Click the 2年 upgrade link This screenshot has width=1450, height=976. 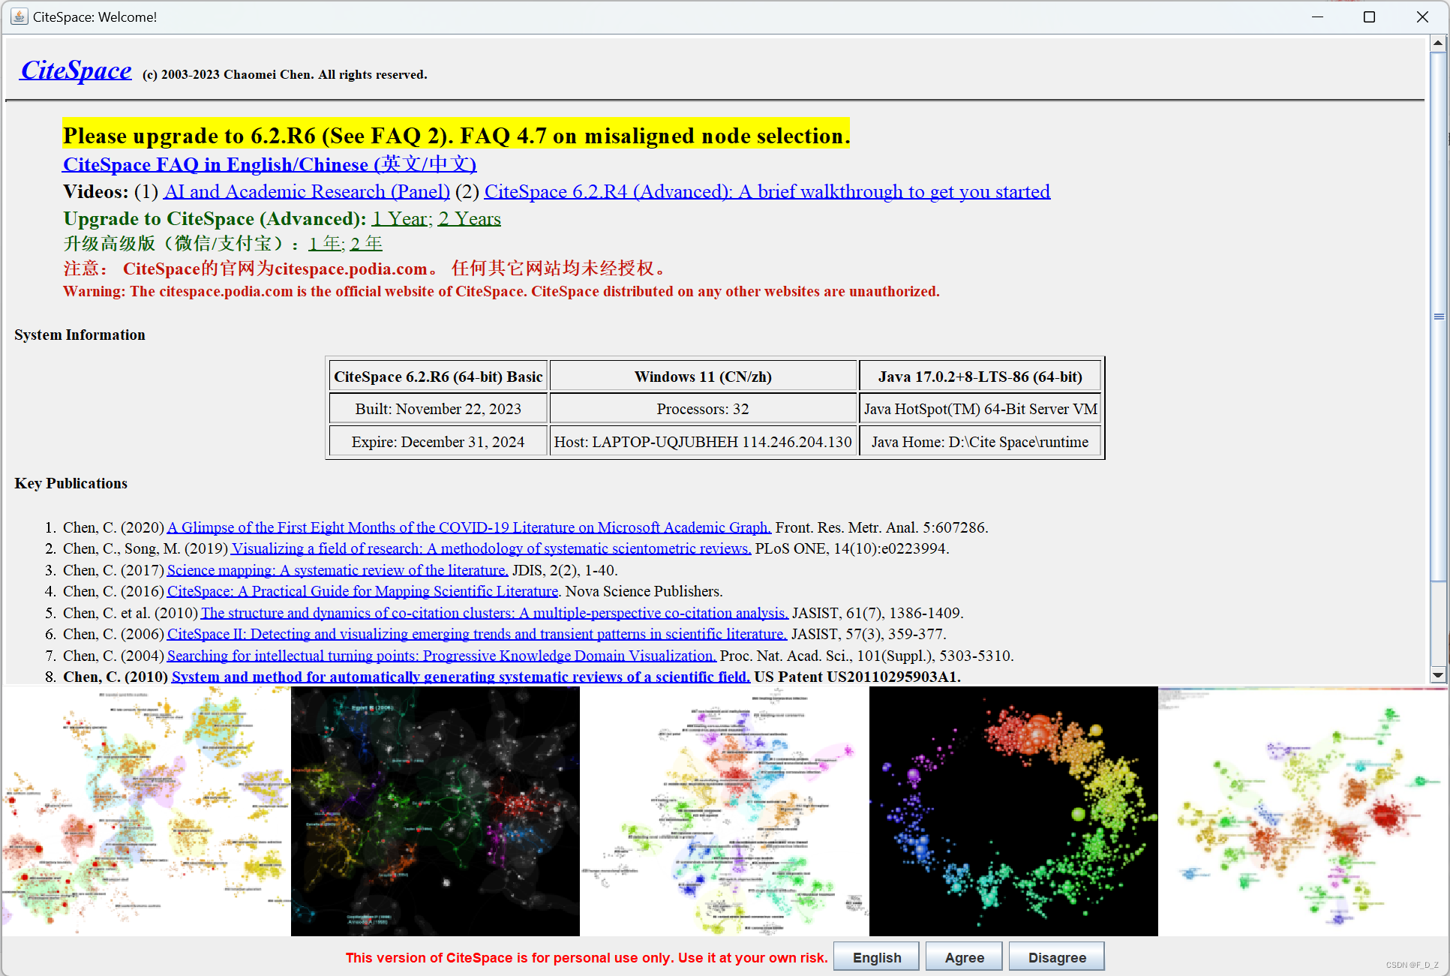click(x=366, y=243)
